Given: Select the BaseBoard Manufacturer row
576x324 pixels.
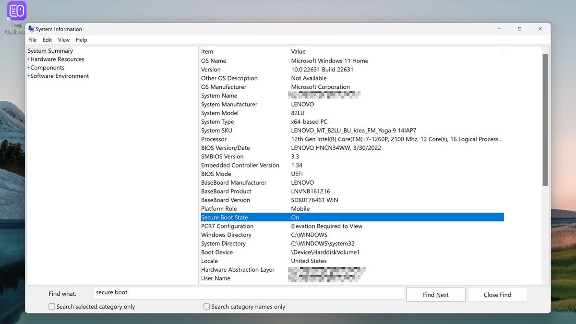Looking at the screenshot, I should coord(352,182).
